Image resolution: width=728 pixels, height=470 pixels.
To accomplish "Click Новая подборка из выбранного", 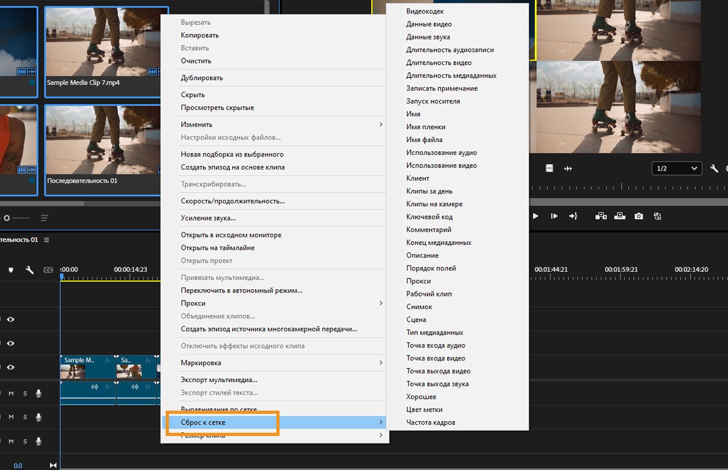I will 232,154.
